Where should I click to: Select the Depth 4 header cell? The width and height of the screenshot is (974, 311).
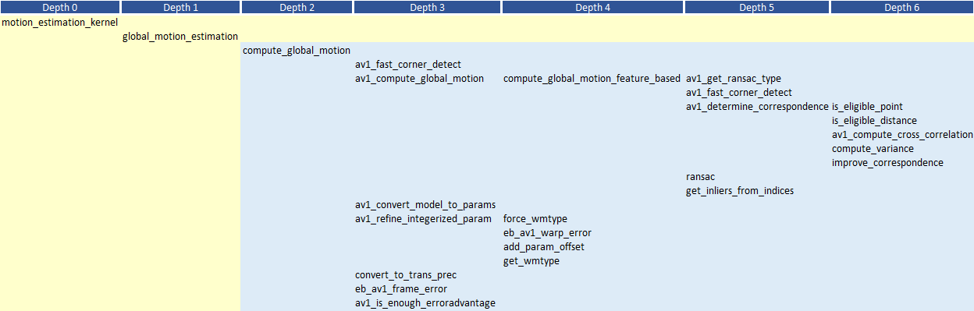(592, 7)
